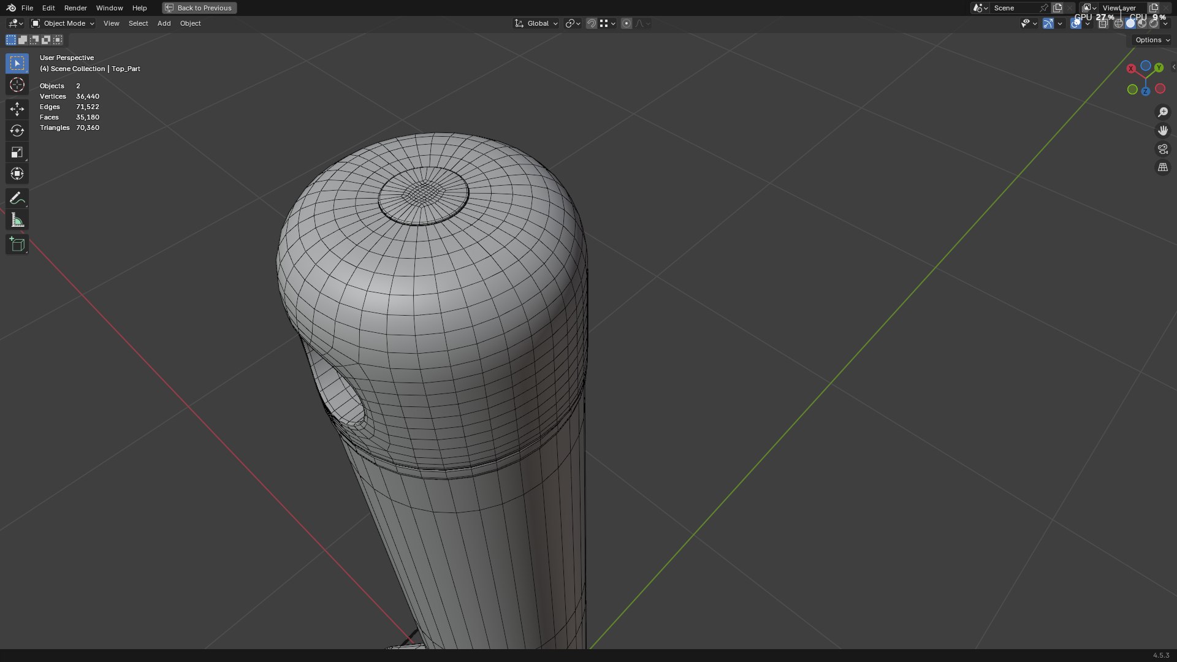Pin the scene with the pushpin icon
The height and width of the screenshot is (662, 1177).
point(1044,8)
